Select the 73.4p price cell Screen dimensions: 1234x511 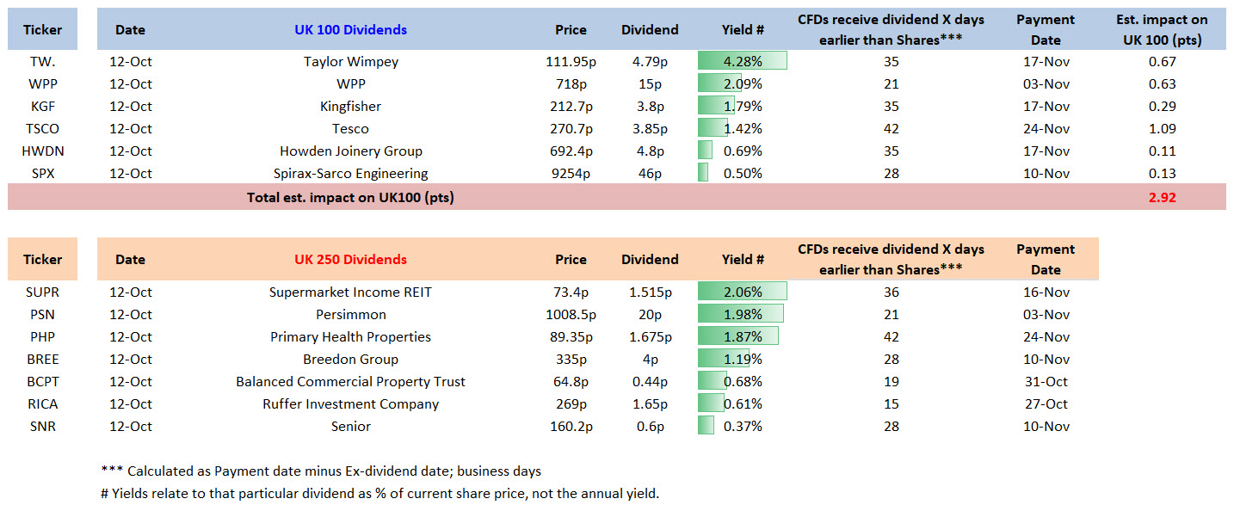click(x=571, y=292)
